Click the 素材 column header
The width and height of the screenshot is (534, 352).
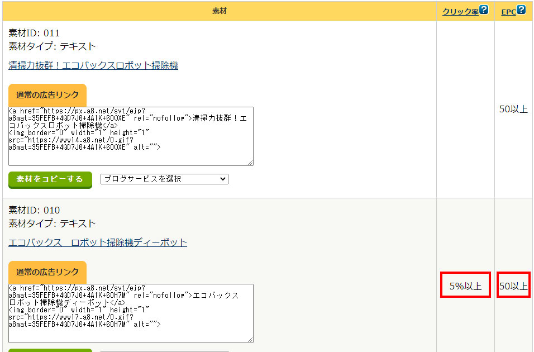click(x=220, y=11)
